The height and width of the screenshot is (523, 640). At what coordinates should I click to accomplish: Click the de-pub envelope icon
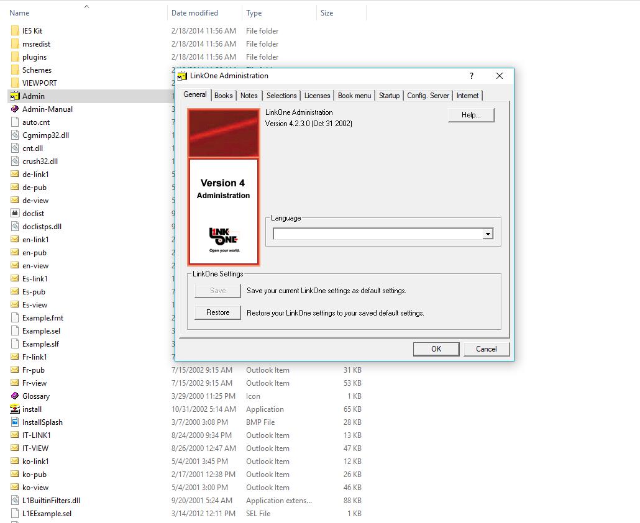tap(15, 187)
